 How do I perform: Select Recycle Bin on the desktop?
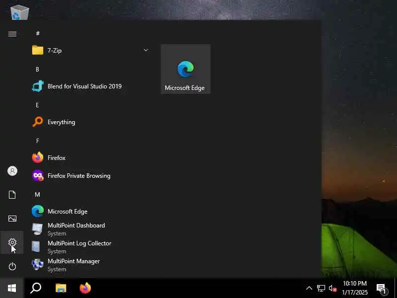[x=20, y=12]
